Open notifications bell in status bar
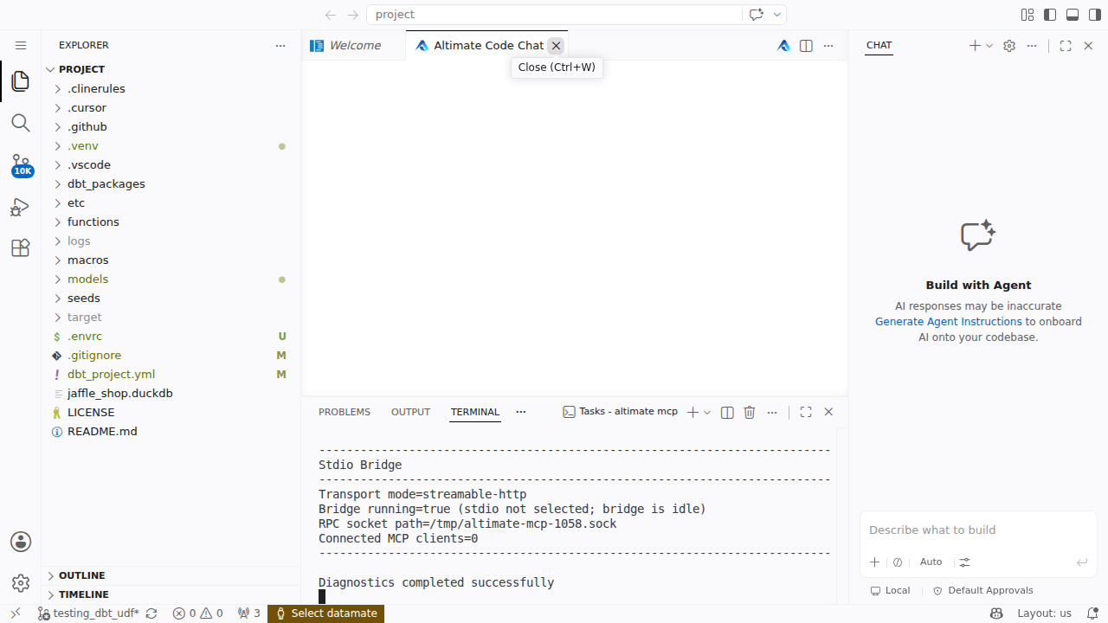Screen dimensions: 1108x623 [x=1092, y=613]
